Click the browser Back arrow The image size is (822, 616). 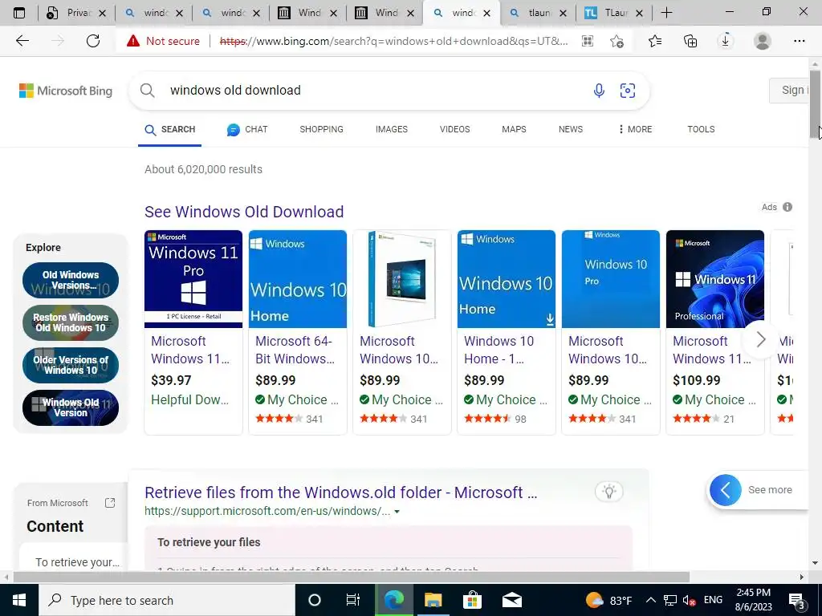click(x=22, y=41)
